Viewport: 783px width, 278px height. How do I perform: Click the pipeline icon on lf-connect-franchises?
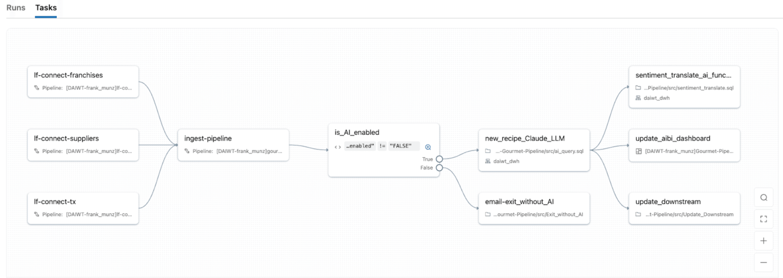36,88
